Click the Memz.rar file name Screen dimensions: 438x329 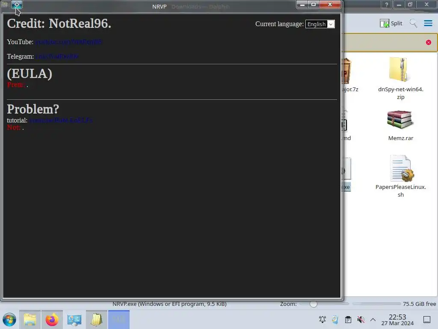[x=400, y=138]
